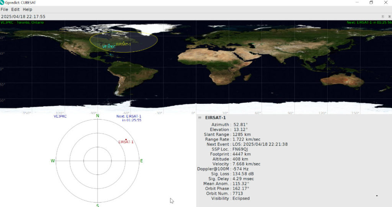Open the File menu
The height and width of the screenshot is (207, 392).
coord(4,9)
